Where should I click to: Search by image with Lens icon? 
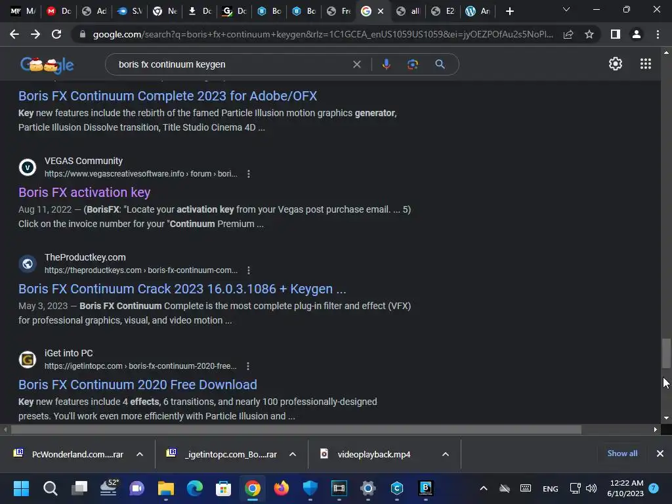pyautogui.click(x=412, y=64)
